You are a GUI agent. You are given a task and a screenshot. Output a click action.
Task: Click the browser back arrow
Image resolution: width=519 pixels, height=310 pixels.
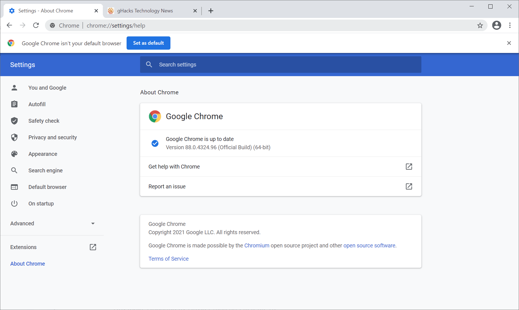pos(9,25)
